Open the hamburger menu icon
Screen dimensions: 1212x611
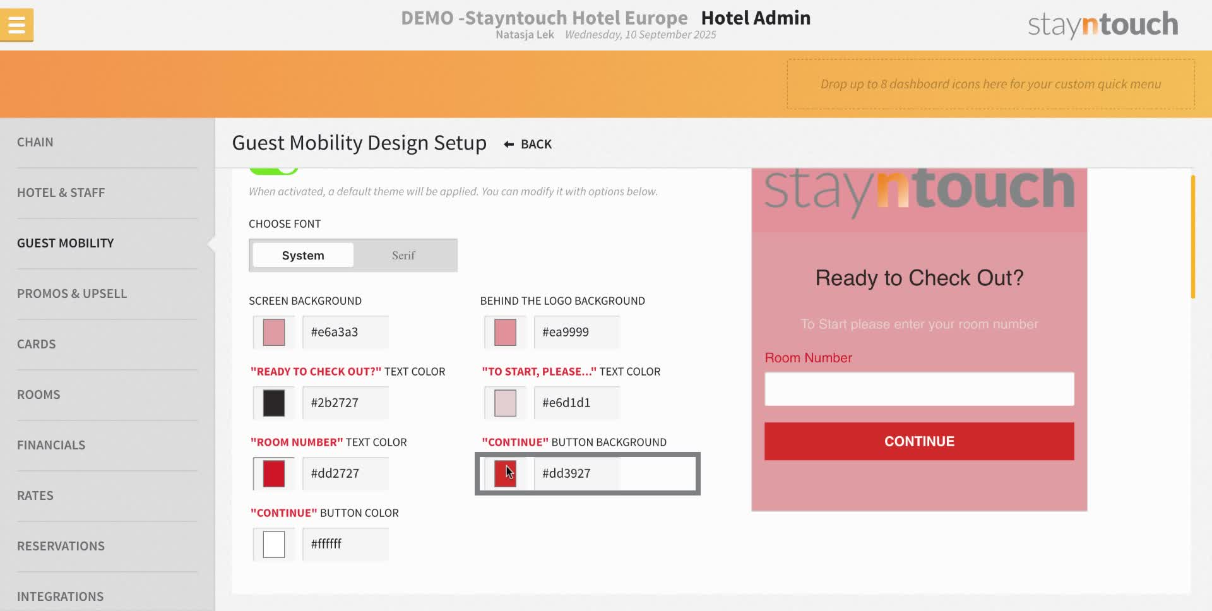click(x=16, y=25)
